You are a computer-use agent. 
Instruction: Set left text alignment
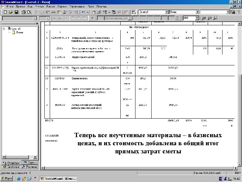73,18
